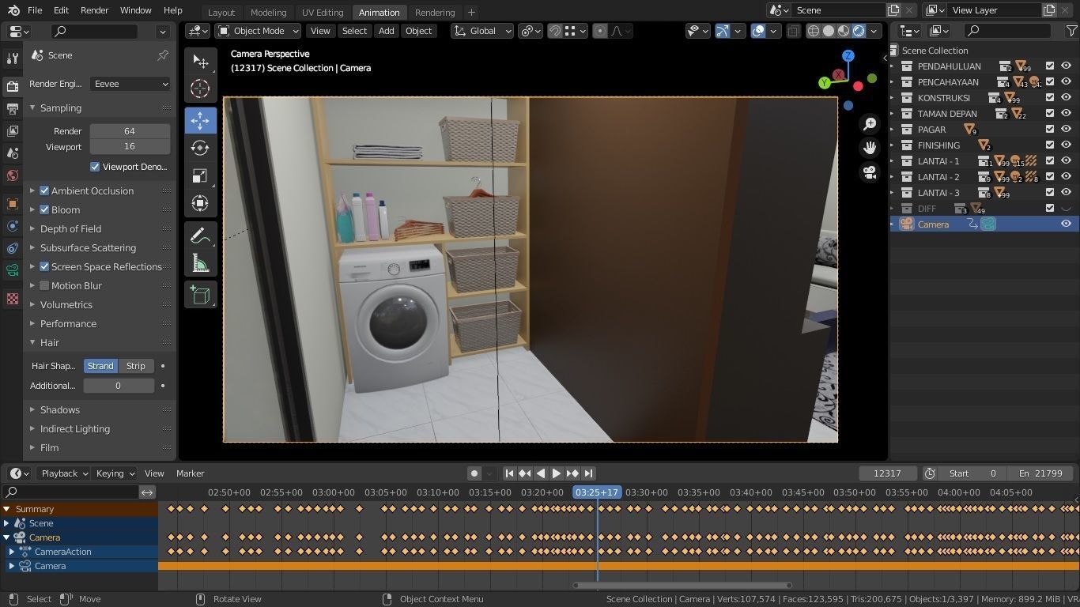Select the Select Box tool
Image resolution: width=1080 pixels, height=607 pixels.
(x=200, y=62)
